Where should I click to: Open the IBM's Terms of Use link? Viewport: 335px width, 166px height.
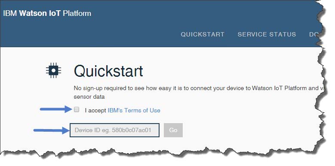[x=134, y=110]
